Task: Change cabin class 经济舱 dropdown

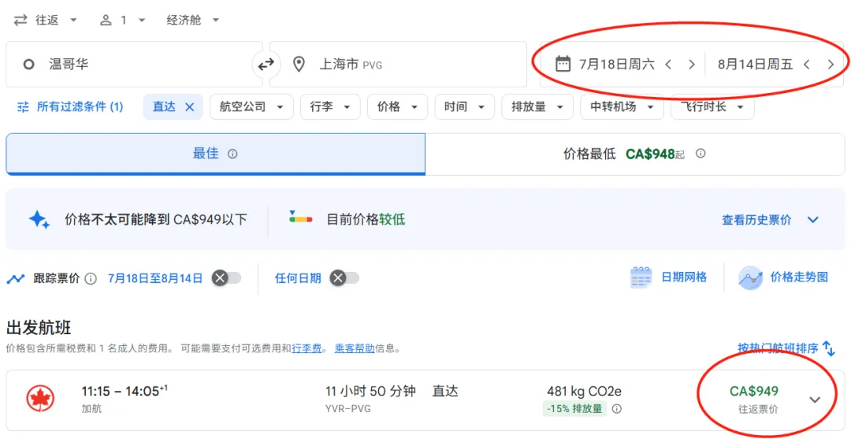Action: [x=193, y=20]
